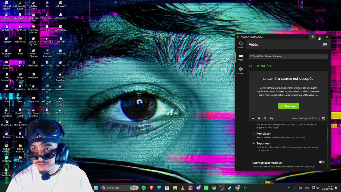Select the EA desktop shortcut
This screenshot has height=192, width=341.
pos(47,5)
